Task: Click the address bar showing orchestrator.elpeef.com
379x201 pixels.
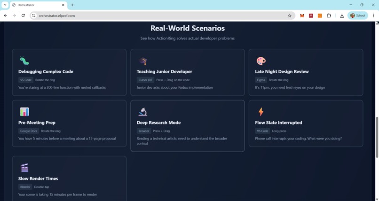Action: pyautogui.click(x=162, y=15)
